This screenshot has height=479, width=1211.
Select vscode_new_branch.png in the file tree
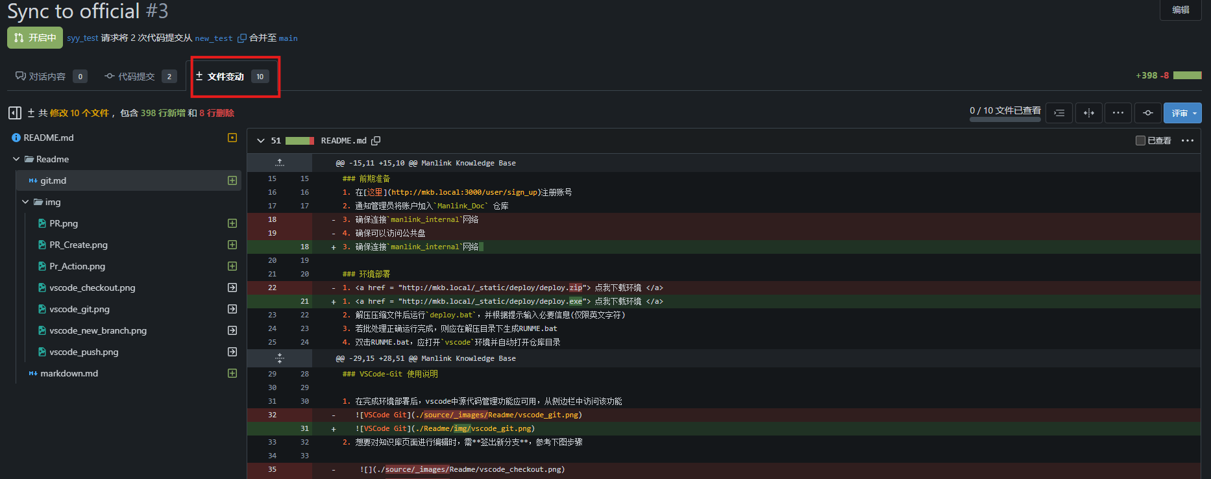[98, 330]
